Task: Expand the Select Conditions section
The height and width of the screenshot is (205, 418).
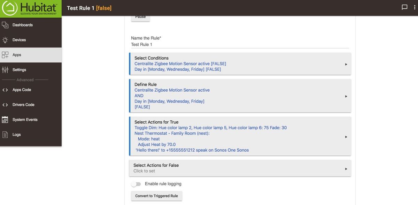Action: [x=346, y=64]
